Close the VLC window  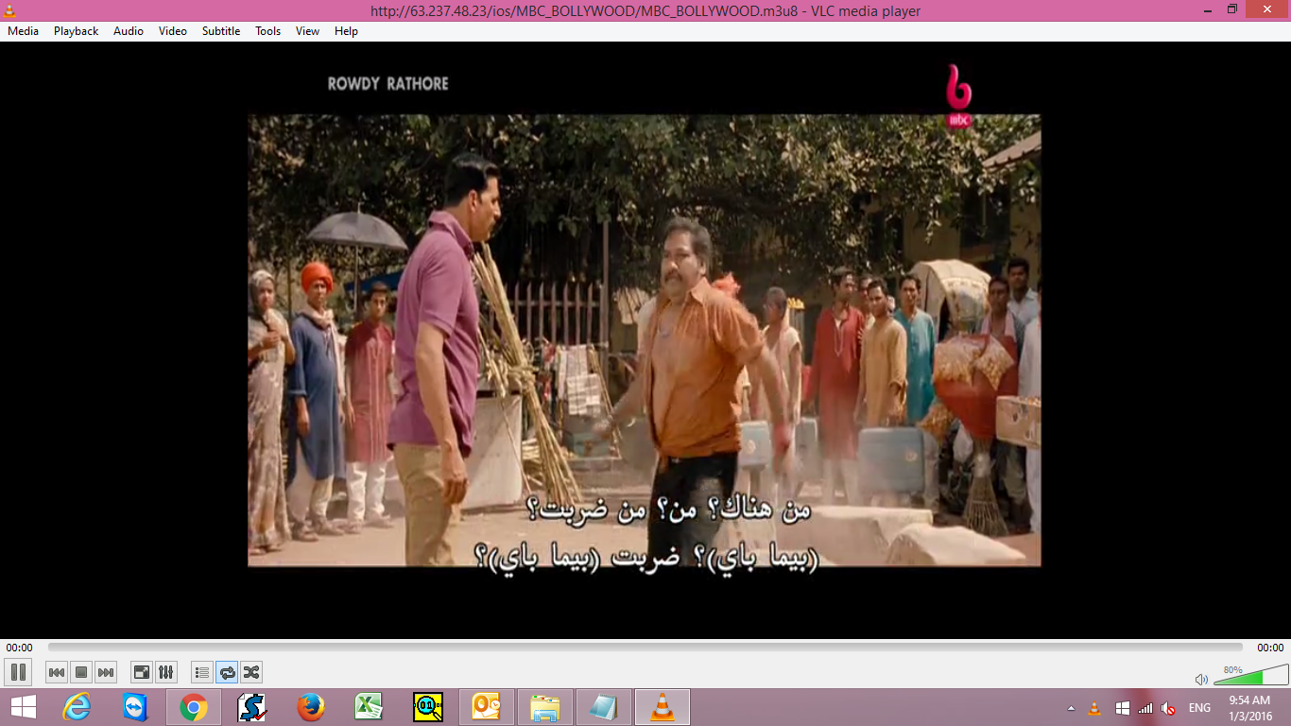click(x=1267, y=9)
